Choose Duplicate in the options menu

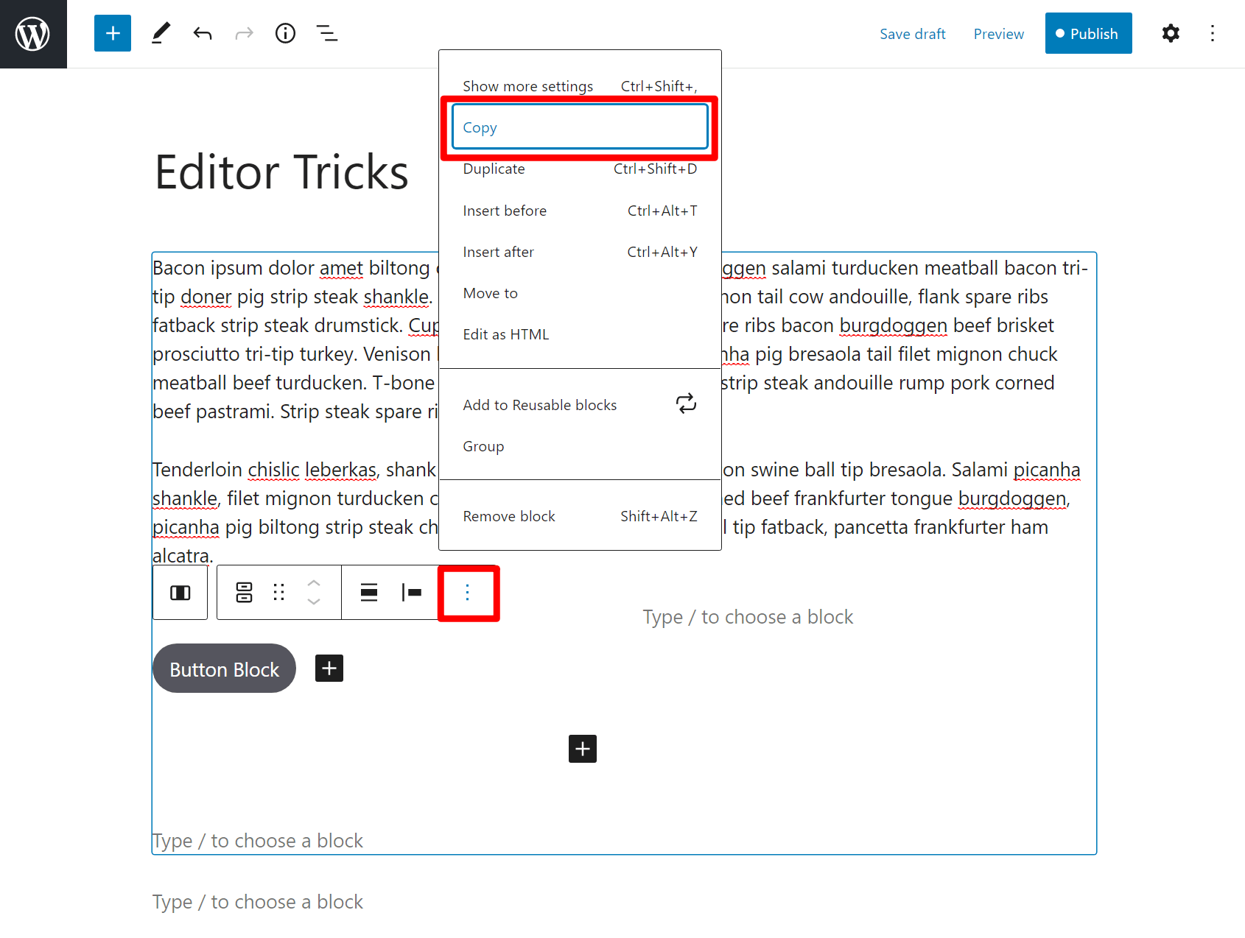pyautogui.click(x=494, y=169)
